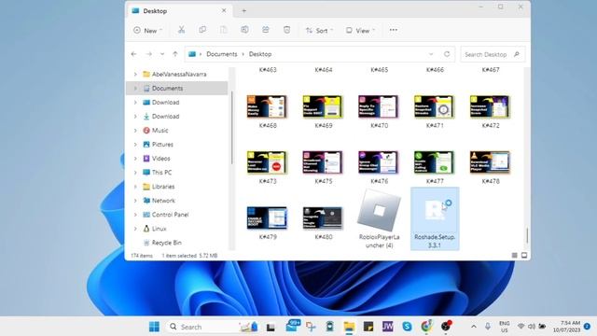Click ENG US language indicator
This screenshot has height=336, width=597.
coord(504,327)
